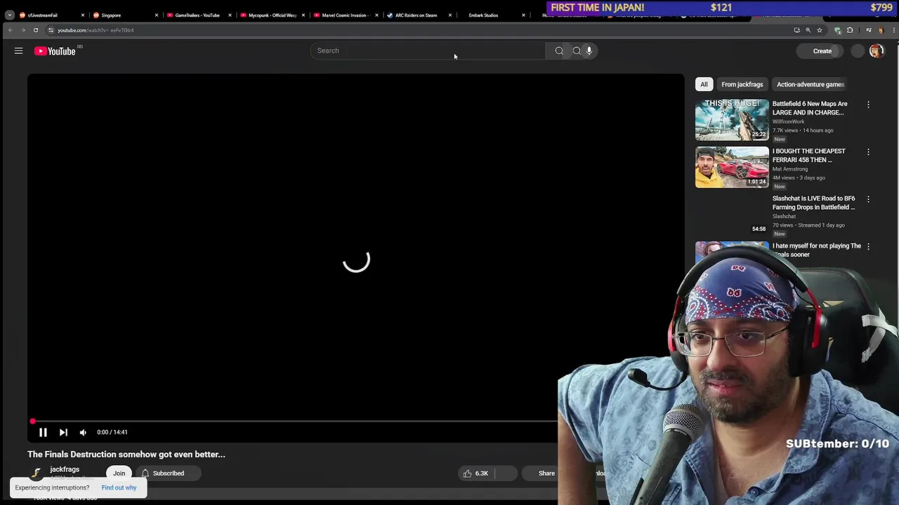Open the tab search dropdown arrow

(x=9, y=15)
